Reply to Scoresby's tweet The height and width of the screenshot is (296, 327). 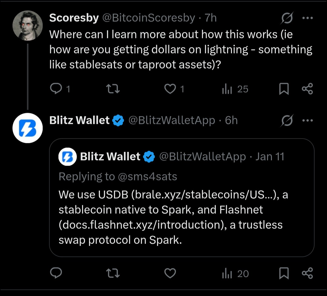pyautogui.click(x=56, y=89)
